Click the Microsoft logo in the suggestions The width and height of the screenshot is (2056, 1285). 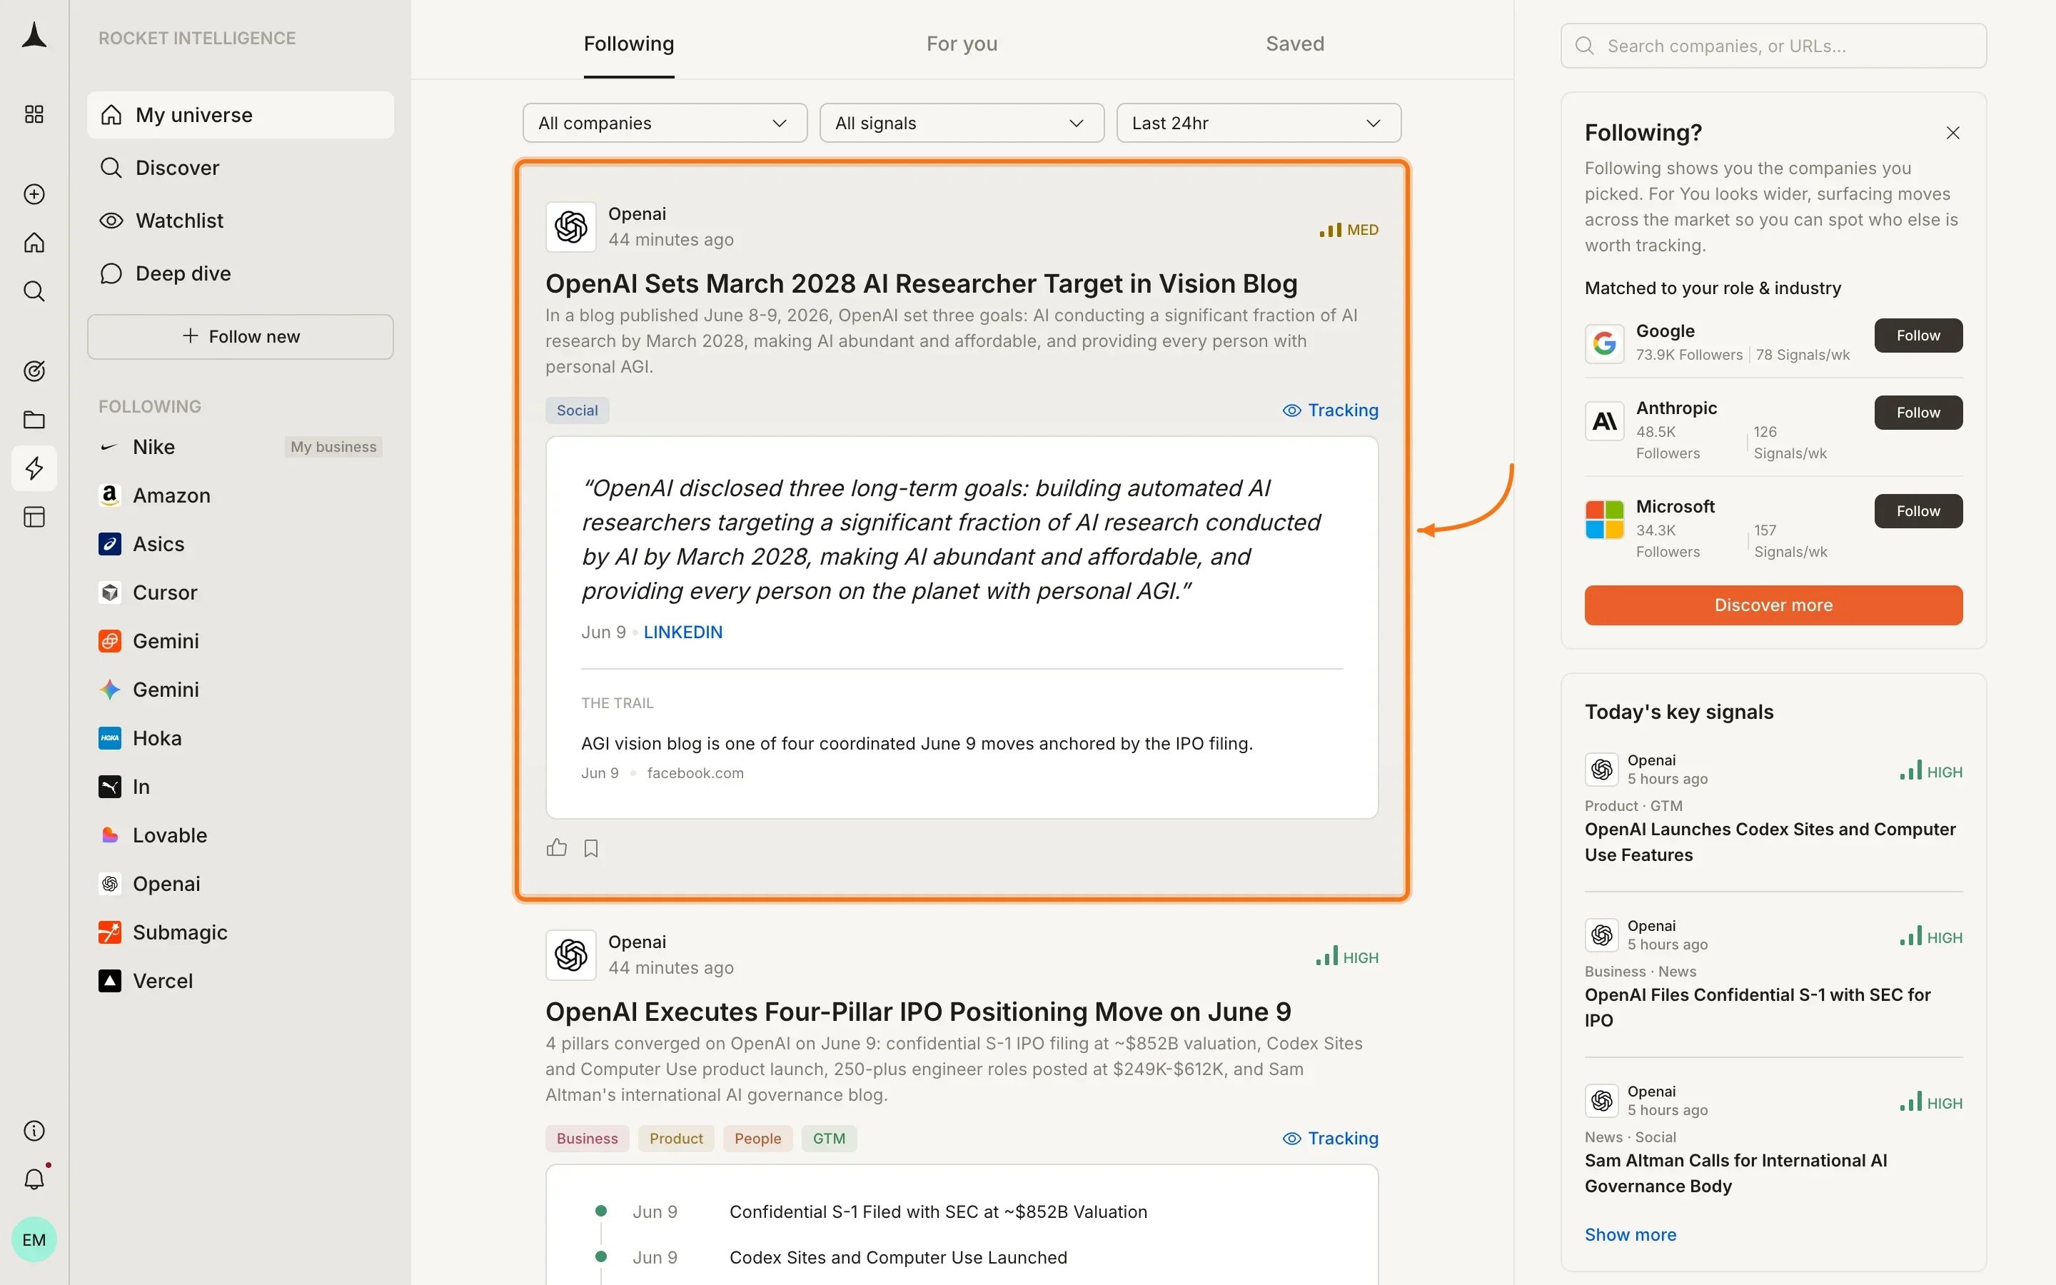(1604, 519)
